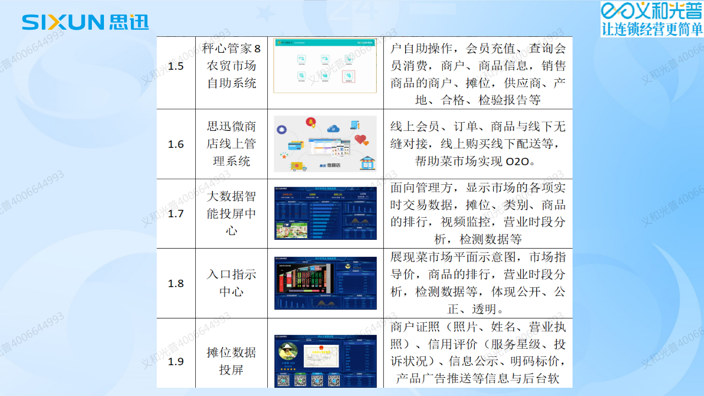Click the description starting 商户证照
Viewport: 704px width, 396px height.
(478, 353)
